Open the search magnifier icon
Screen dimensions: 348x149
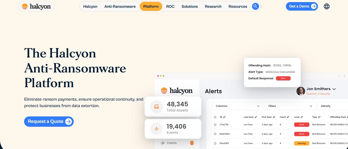click(x=255, y=6)
